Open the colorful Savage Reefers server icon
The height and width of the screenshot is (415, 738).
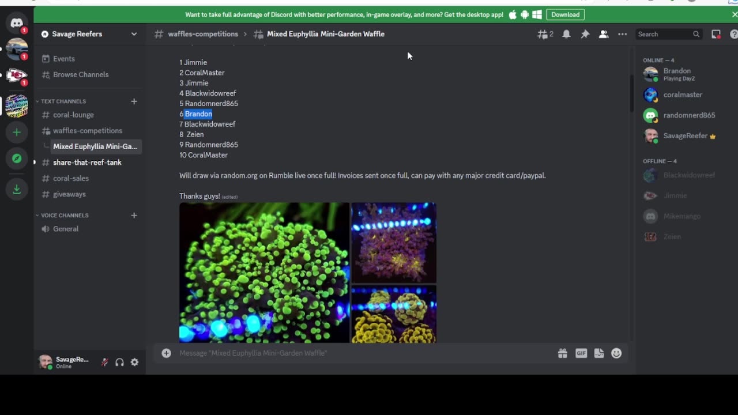coord(16,105)
